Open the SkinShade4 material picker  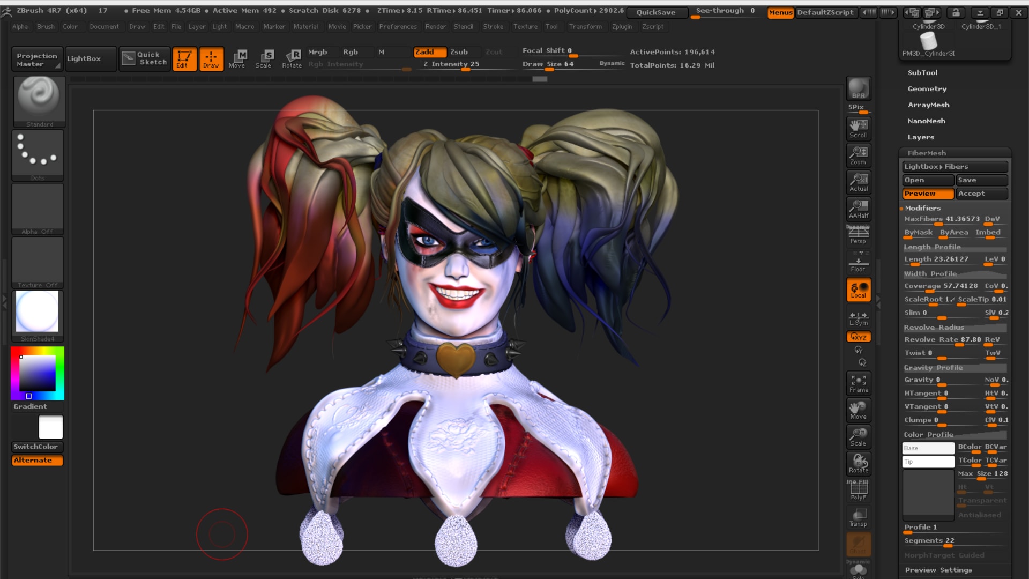(x=38, y=316)
